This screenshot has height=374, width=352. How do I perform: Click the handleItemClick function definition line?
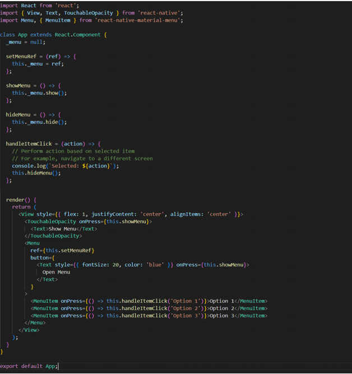click(53, 144)
